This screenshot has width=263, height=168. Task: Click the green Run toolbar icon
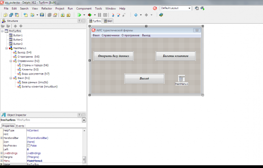[x=79, y=15]
